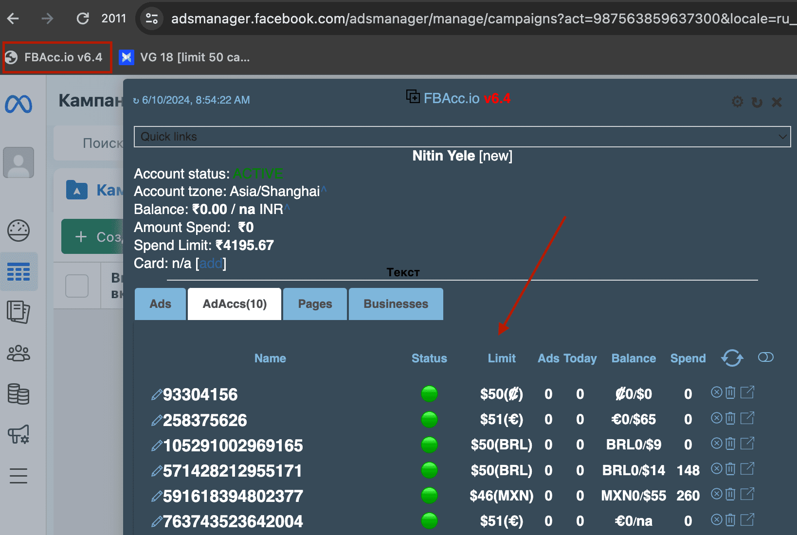Click the Поиск search field
This screenshot has width=797, height=535.
click(x=89, y=143)
